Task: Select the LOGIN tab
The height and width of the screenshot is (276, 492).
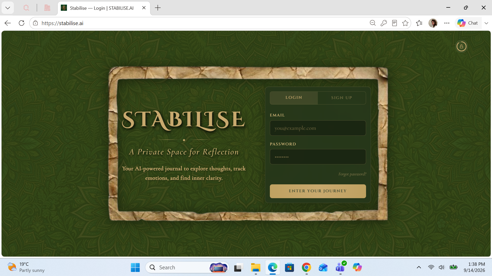Action: point(294,98)
